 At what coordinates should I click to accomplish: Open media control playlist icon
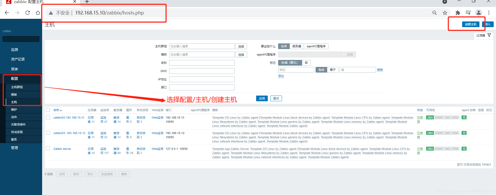point(468,13)
